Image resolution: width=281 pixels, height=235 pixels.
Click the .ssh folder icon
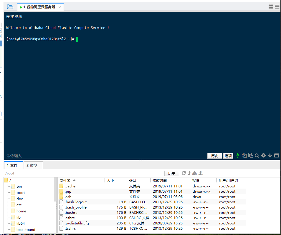coord(61,197)
